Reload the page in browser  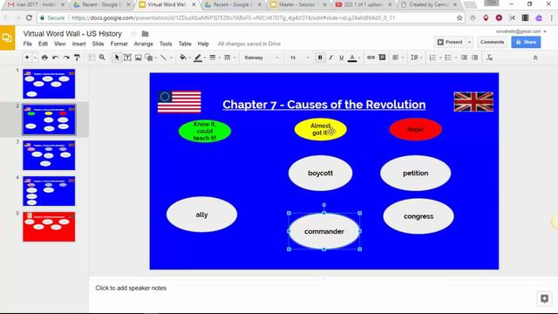29,17
